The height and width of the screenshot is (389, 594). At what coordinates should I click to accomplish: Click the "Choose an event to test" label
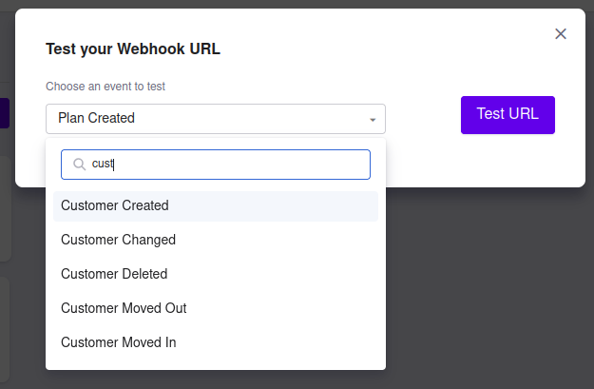coord(105,87)
